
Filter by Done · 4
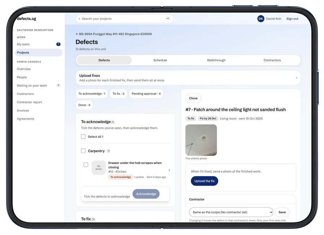click(x=84, y=105)
